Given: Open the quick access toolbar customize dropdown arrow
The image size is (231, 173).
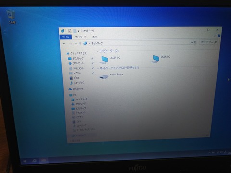Looking at the screenshot, I should pos(79,31).
